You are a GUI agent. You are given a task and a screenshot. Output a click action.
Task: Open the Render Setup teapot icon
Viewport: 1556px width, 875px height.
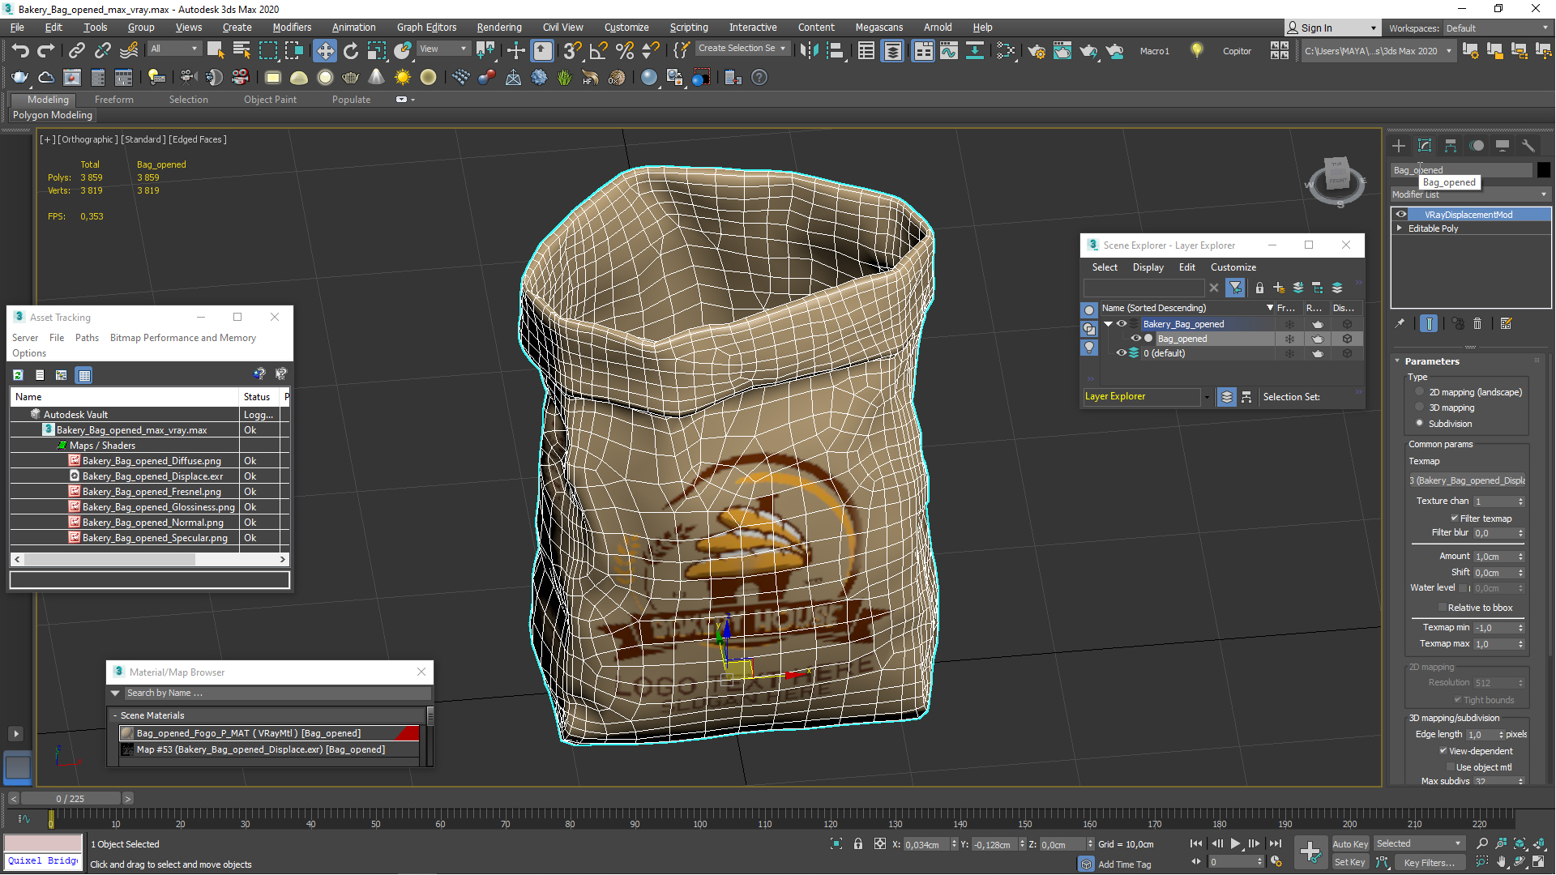click(1037, 50)
